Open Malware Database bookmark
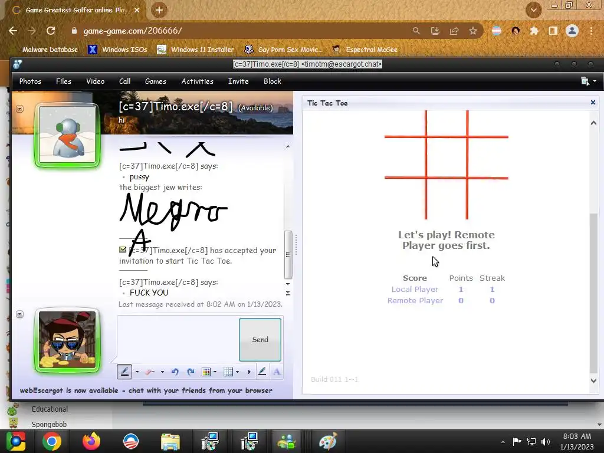604x453 pixels. [50, 50]
